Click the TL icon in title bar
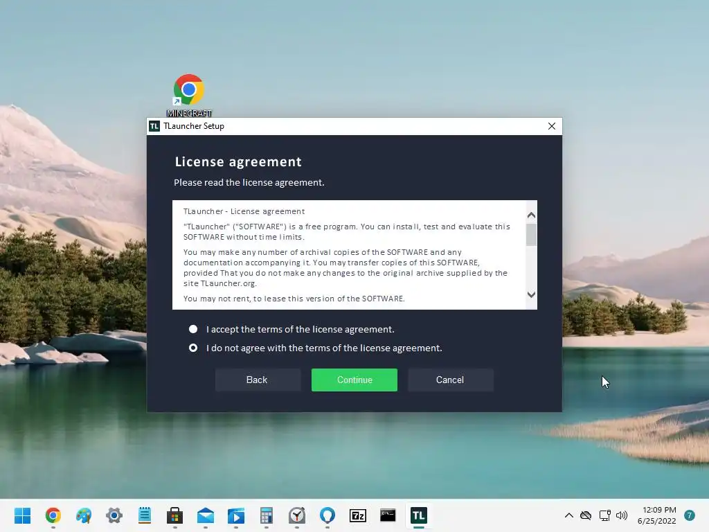The width and height of the screenshot is (709, 532). click(x=154, y=126)
